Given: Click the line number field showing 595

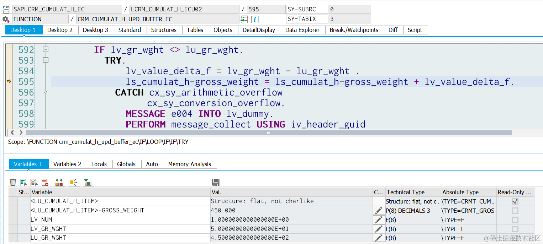Looking at the screenshot, I should 266,10.
